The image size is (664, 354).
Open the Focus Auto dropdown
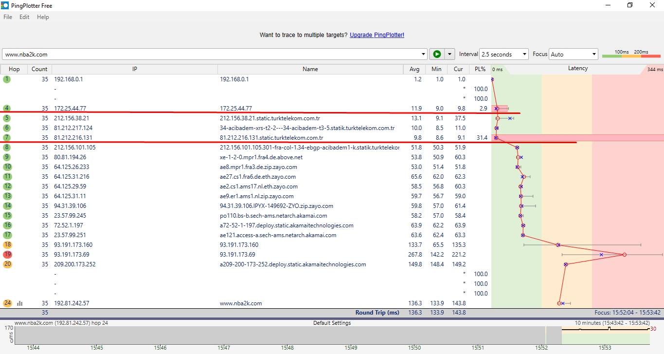[574, 54]
